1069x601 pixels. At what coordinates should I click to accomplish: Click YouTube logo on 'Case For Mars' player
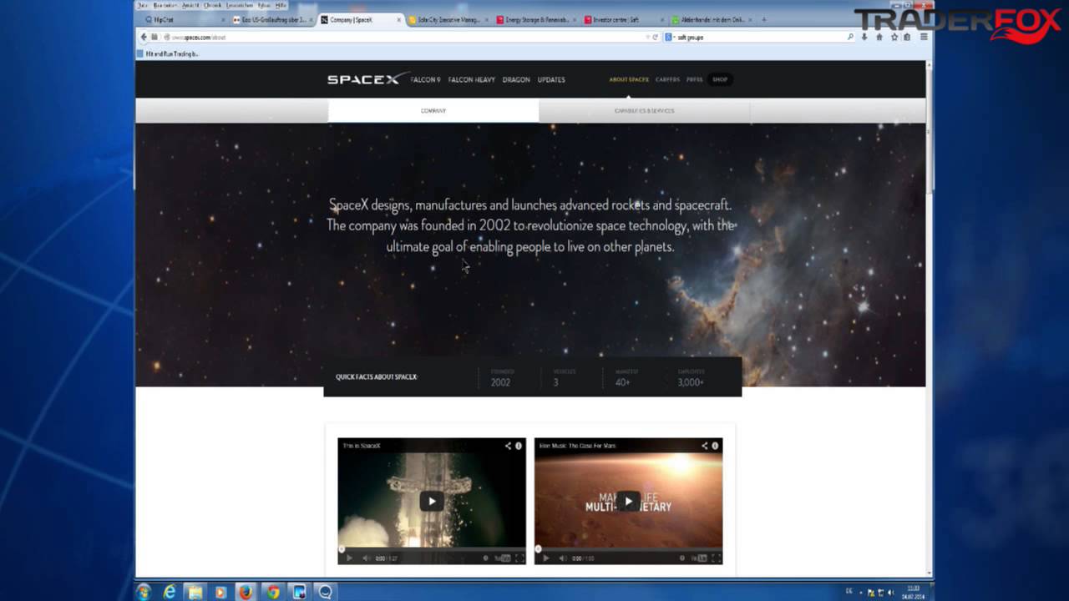[x=699, y=558]
